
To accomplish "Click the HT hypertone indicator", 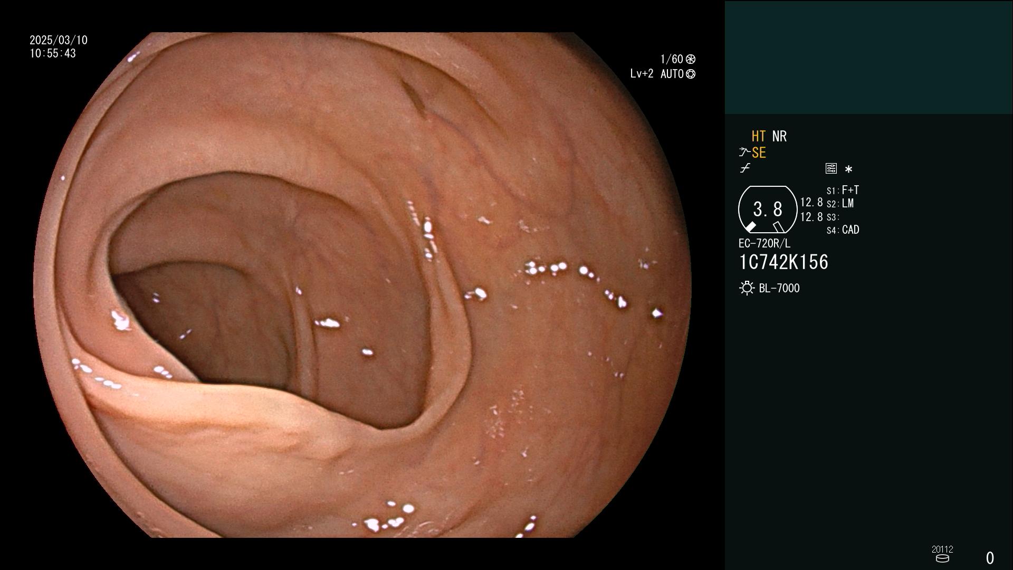I will 758,136.
